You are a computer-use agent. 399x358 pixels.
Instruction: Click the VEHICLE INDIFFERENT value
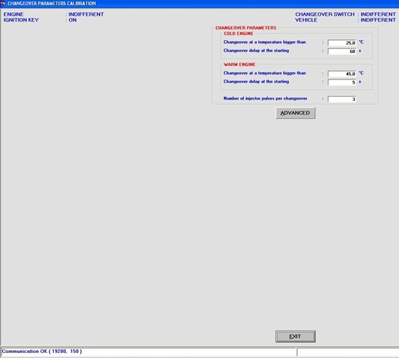tap(378, 20)
